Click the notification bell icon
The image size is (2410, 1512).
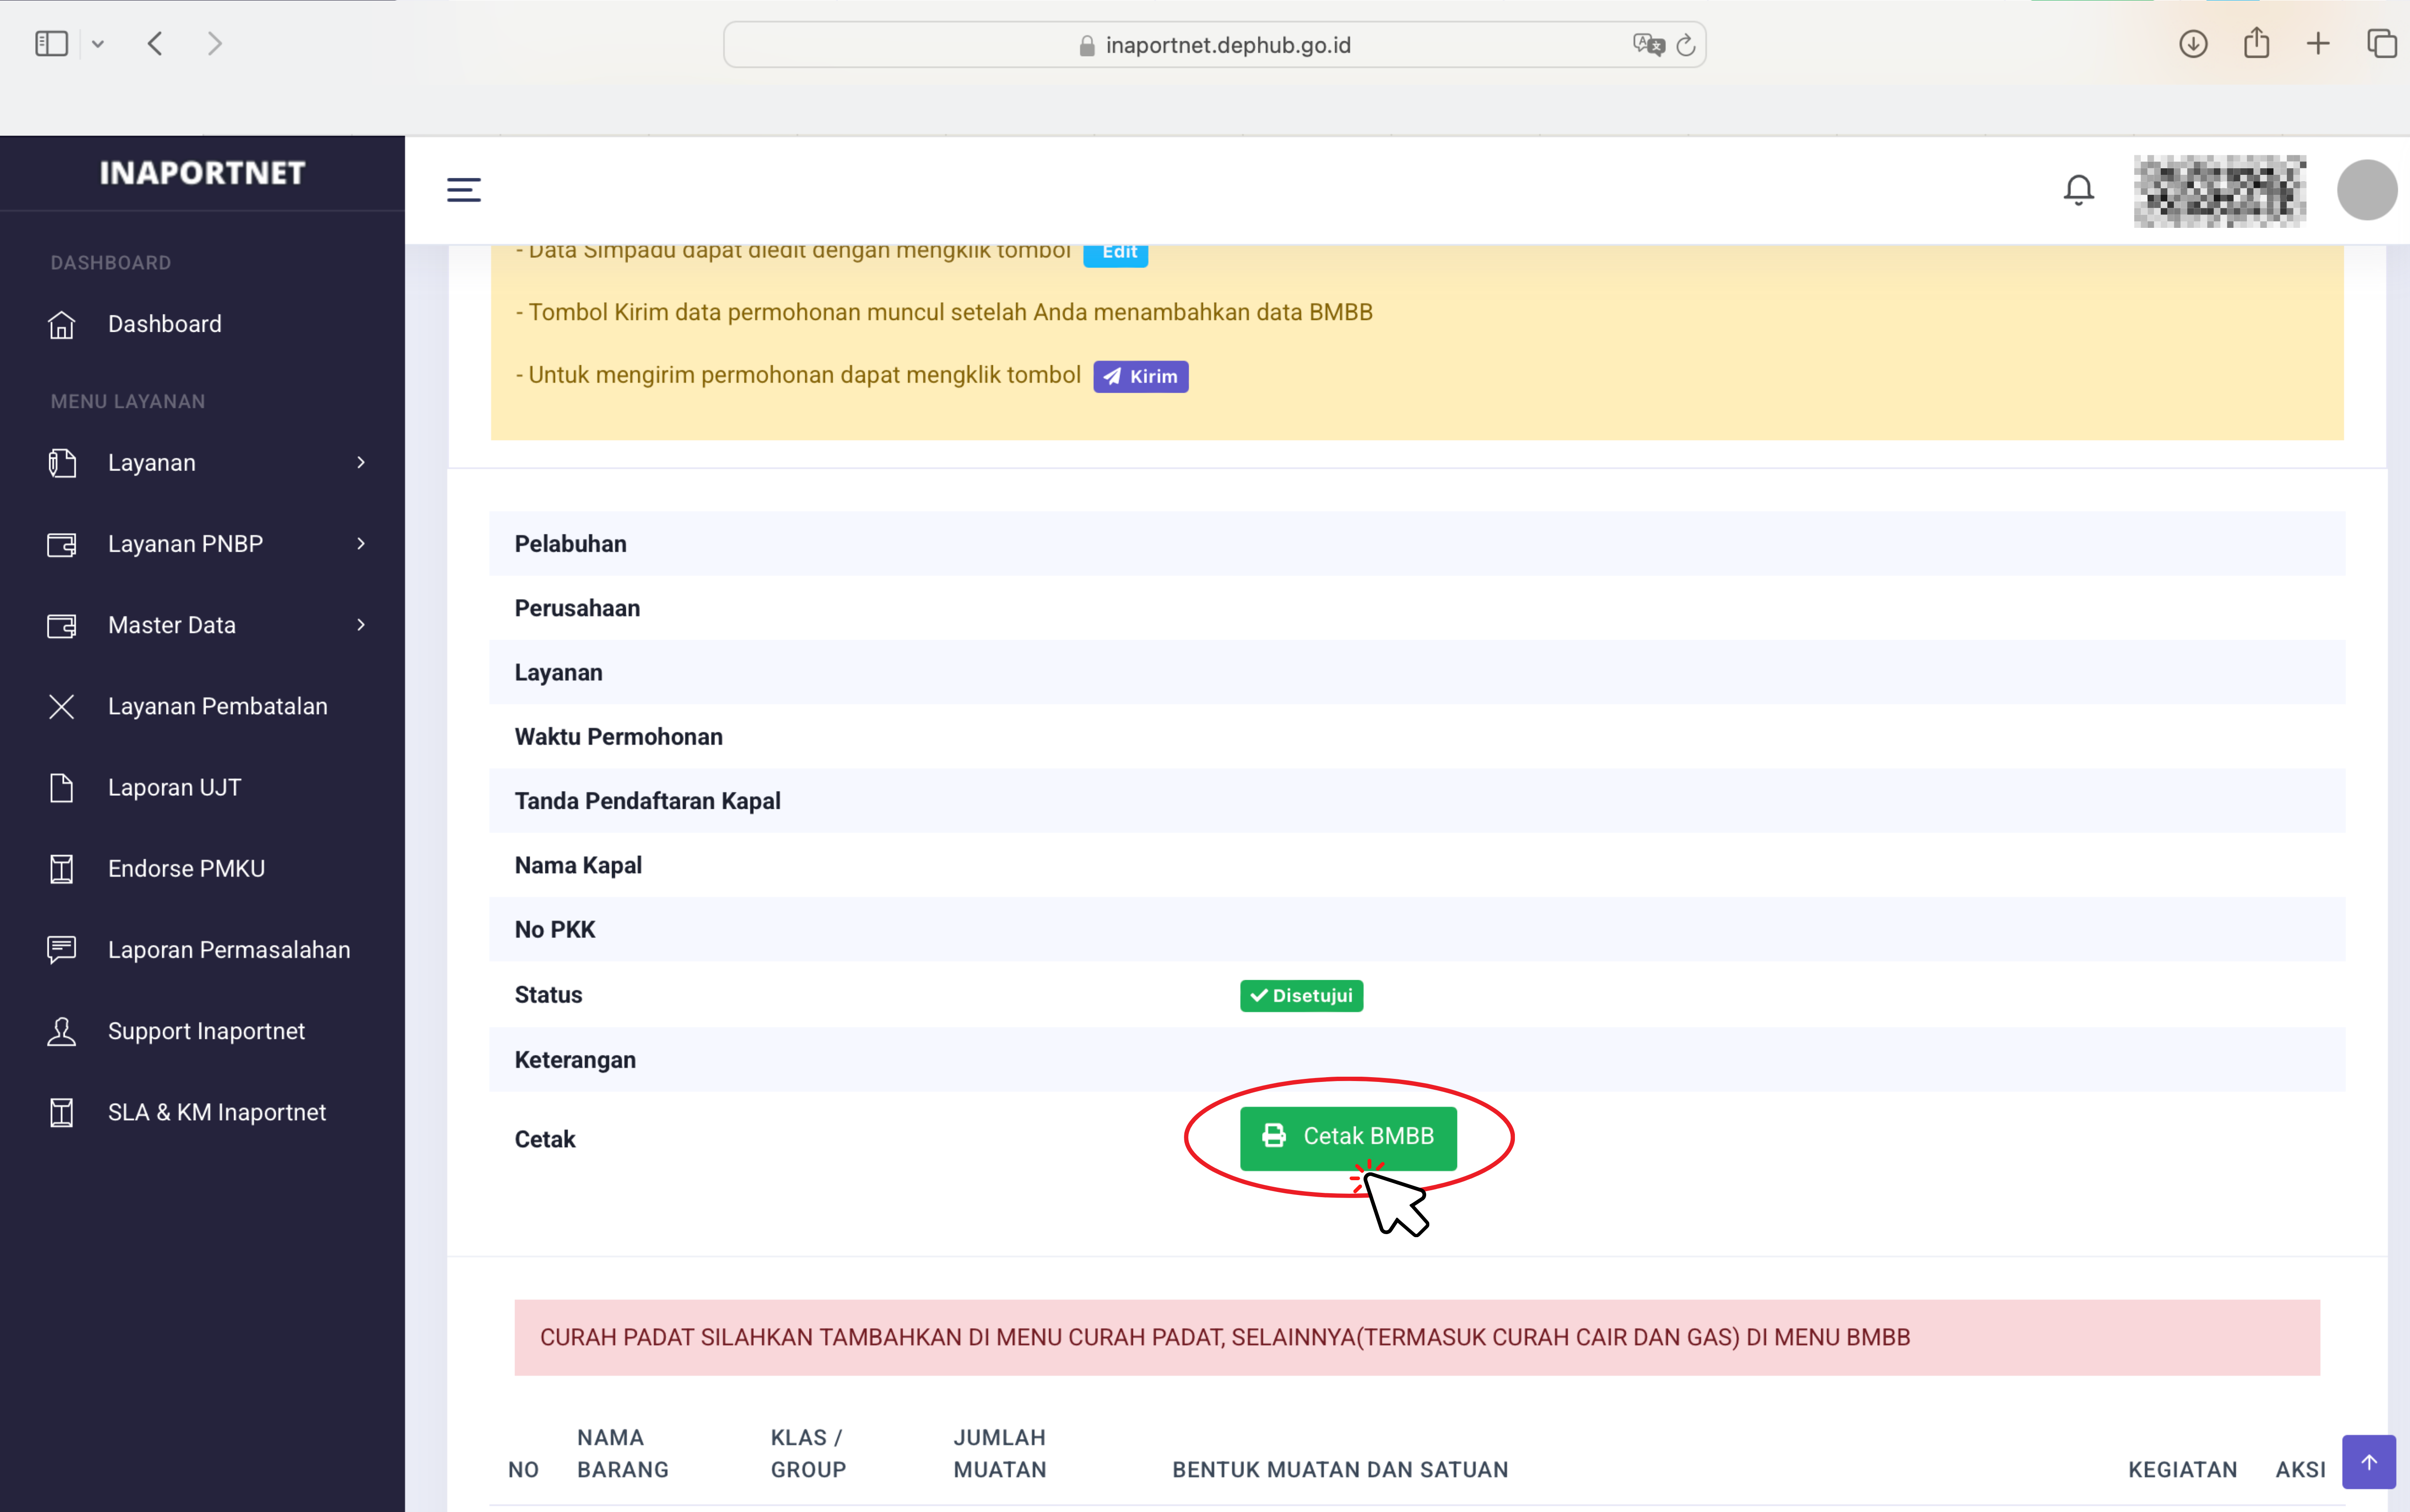click(2078, 189)
